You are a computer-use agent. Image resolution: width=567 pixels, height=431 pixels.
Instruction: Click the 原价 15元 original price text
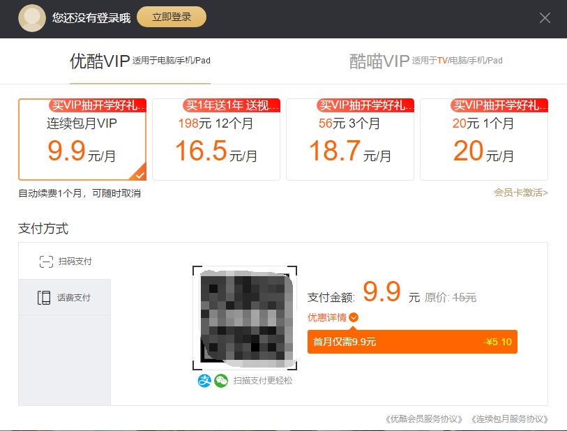pos(451,297)
